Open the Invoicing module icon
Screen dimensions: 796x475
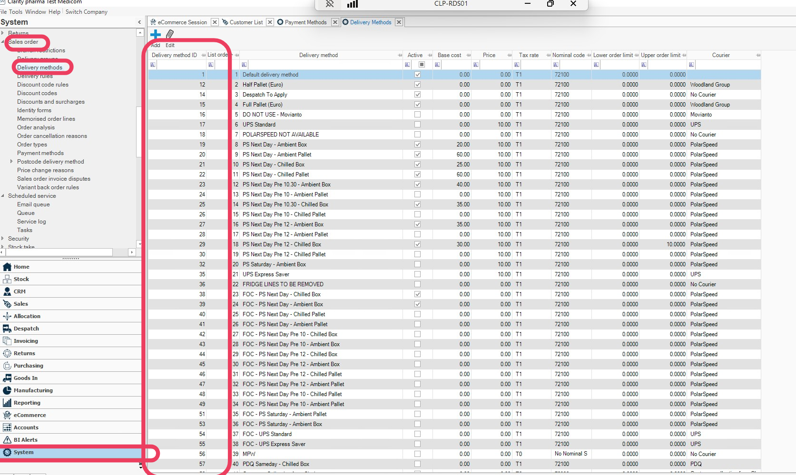tap(7, 341)
